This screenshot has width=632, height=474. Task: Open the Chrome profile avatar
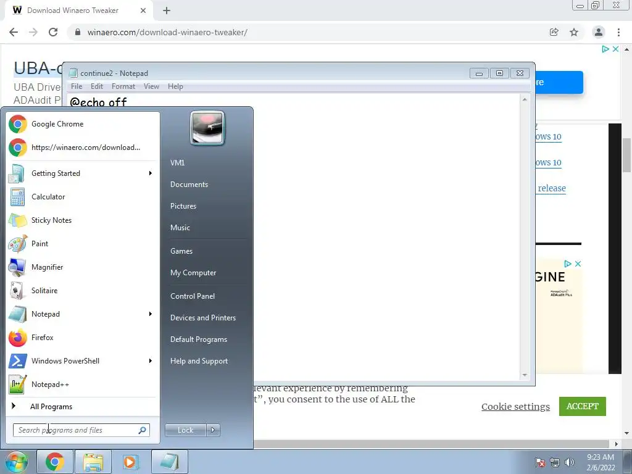[x=599, y=32]
